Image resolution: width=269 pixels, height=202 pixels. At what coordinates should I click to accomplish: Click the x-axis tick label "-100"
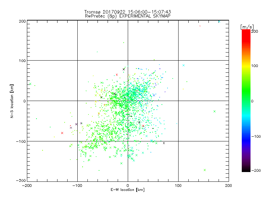point(77,186)
